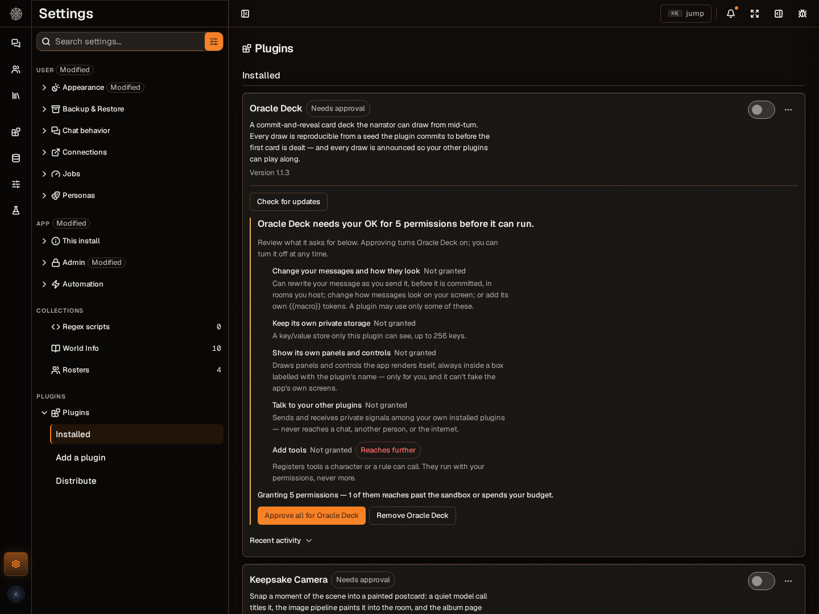Collapse the settings sidebar panel
819x614 pixels.
pyautogui.click(x=245, y=14)
